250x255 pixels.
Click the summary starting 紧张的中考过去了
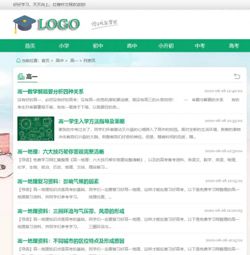click(149, 133)
